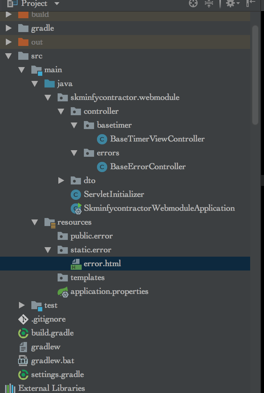Collapse the static.error folder arrow

coord(48,250)
